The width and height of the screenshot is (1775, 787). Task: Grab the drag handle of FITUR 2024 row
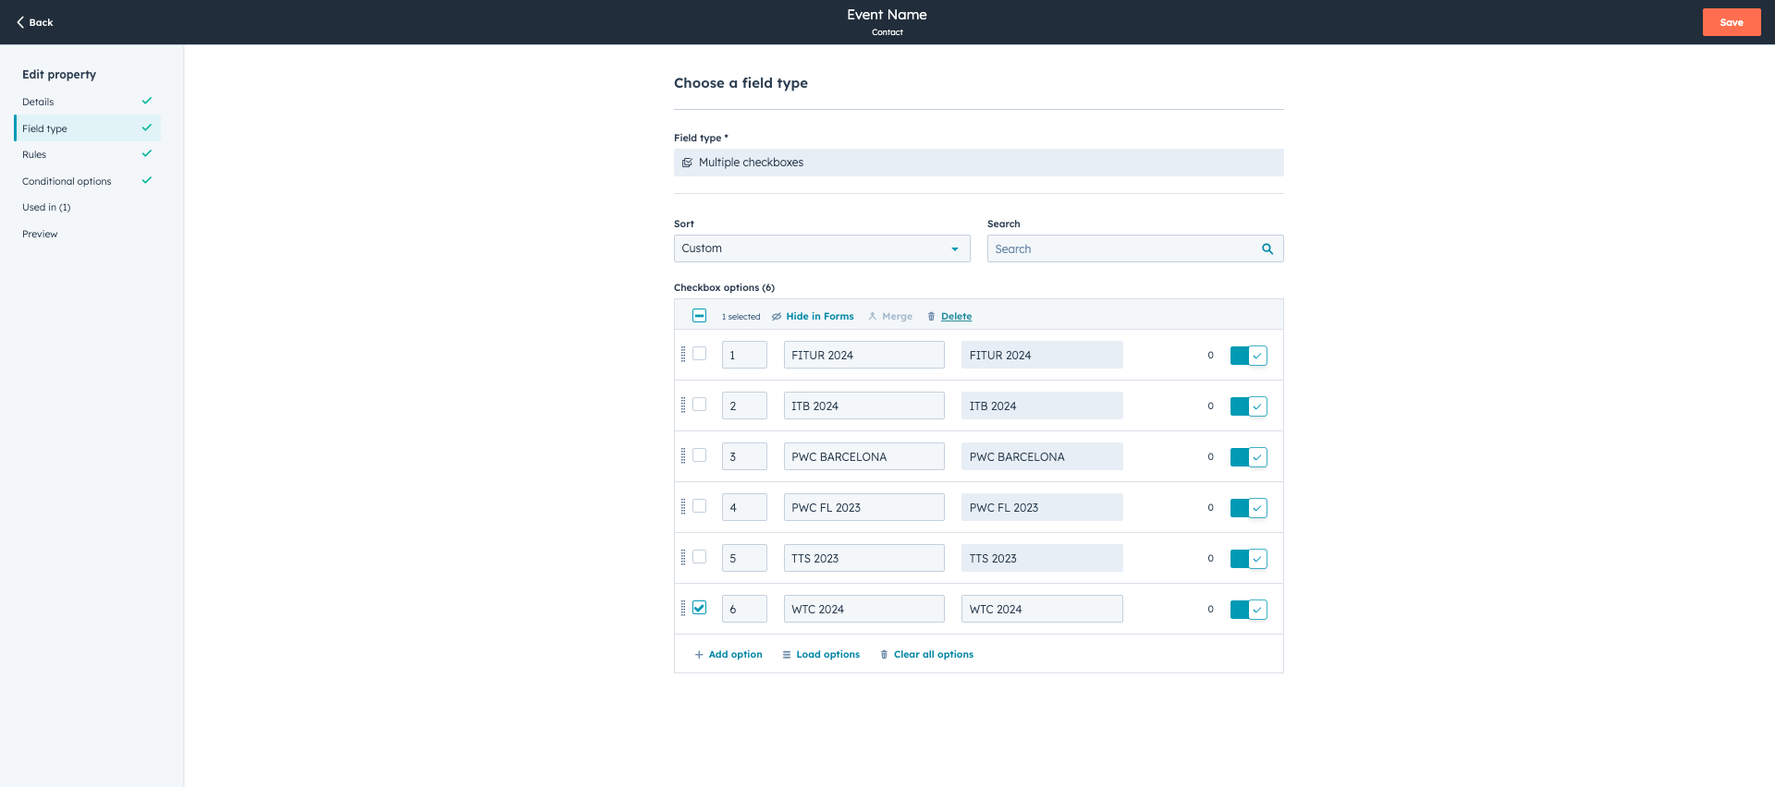pos(683,354)
